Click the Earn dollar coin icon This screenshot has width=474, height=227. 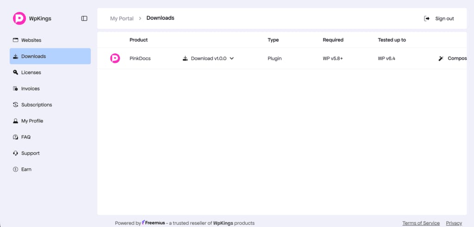click(15, 169)
